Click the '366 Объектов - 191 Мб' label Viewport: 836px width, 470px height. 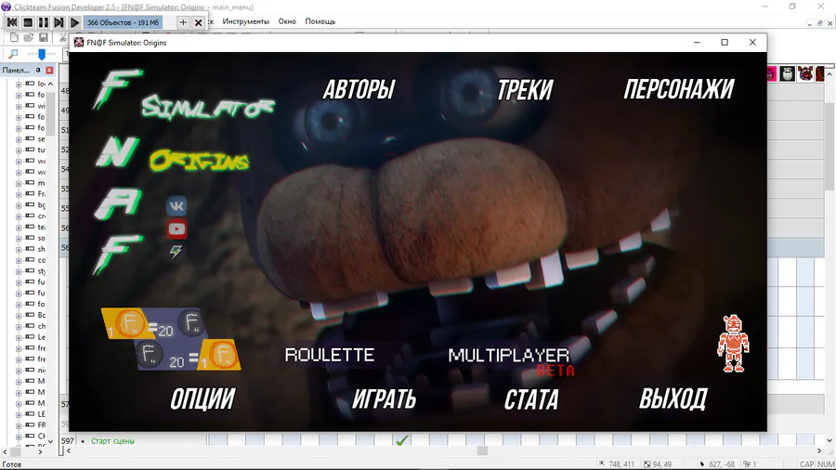pos(124,22)
